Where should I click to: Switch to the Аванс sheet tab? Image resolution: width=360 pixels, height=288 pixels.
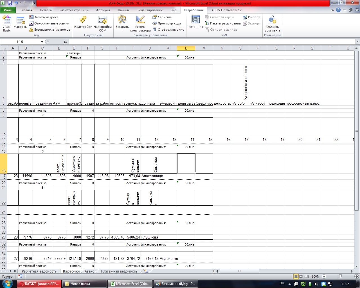pos(89,271)
